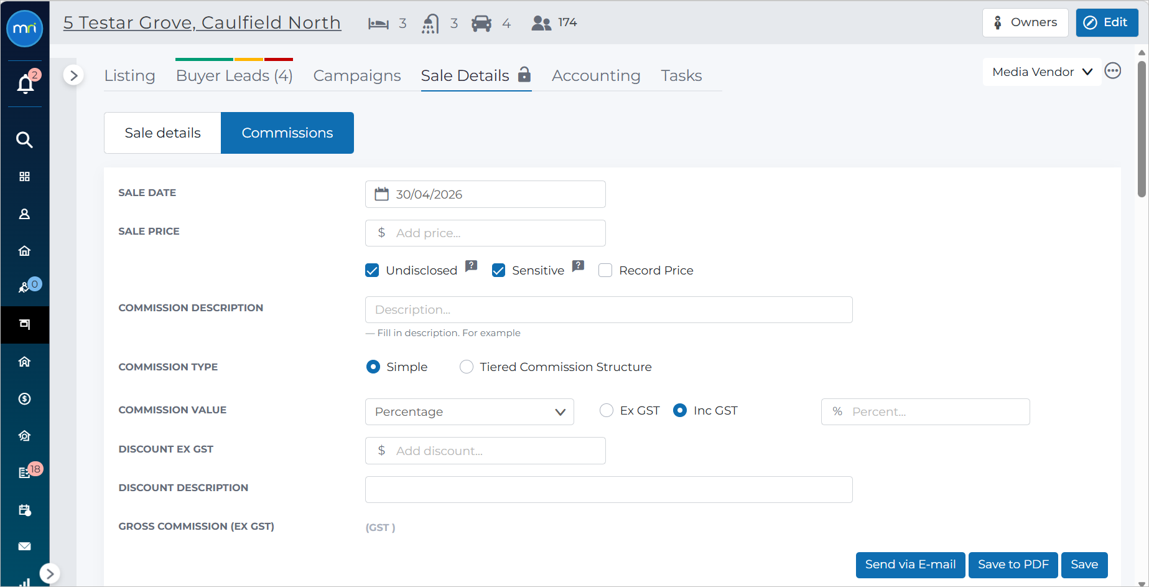The width and height of the screenshot is (1149, 587).
Task: Open the sidebar icon with the 0 badge
Action: [26, 286]
